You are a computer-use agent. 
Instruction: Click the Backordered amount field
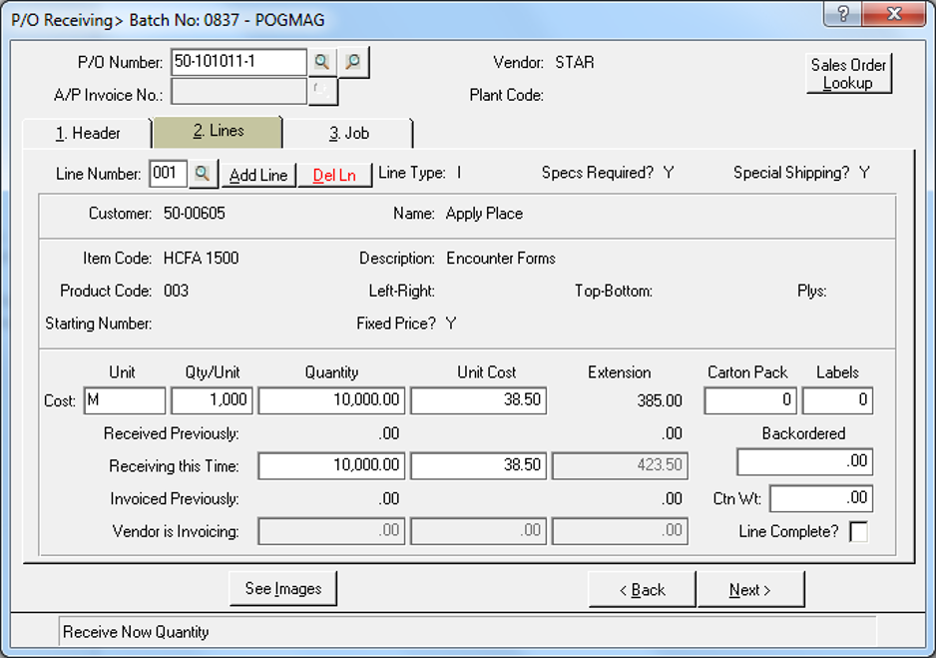tap(804, 461)
